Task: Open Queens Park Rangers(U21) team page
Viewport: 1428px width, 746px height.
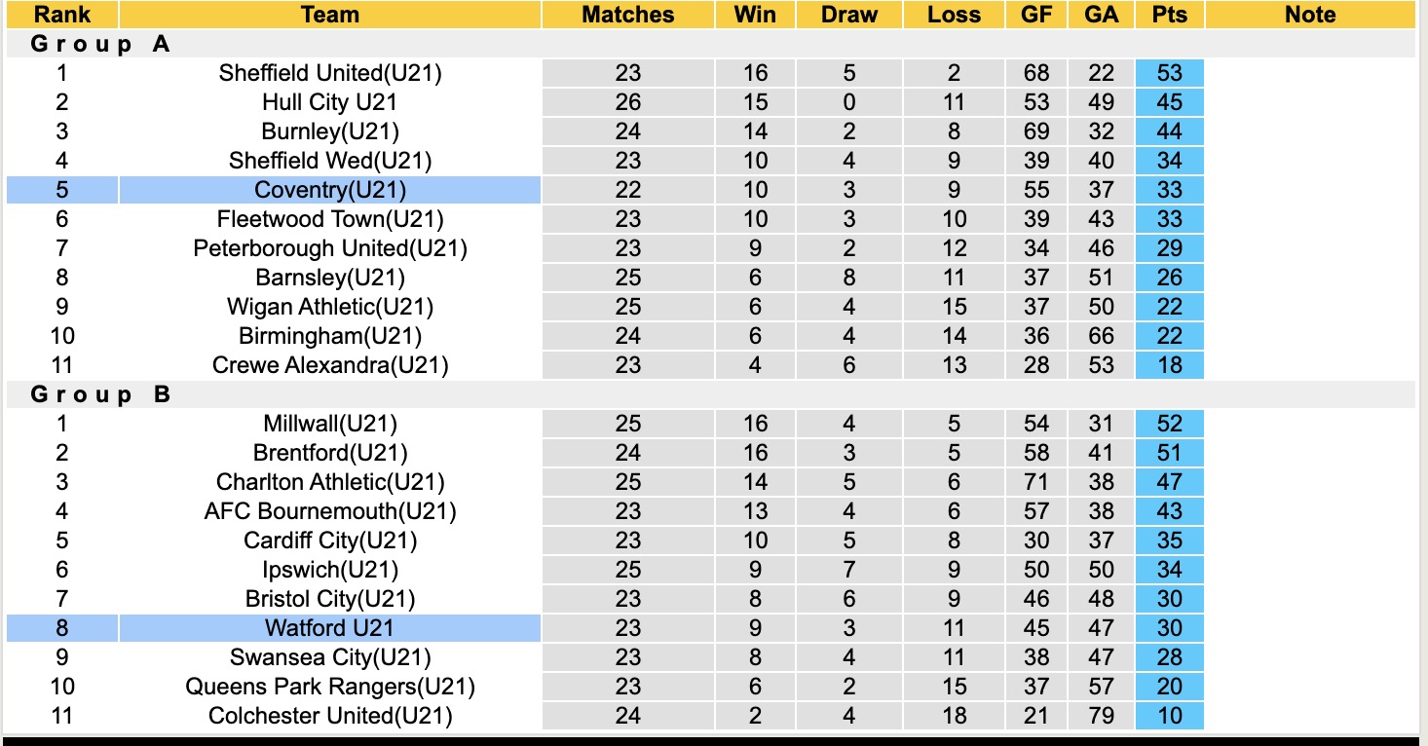Action: 330,687
